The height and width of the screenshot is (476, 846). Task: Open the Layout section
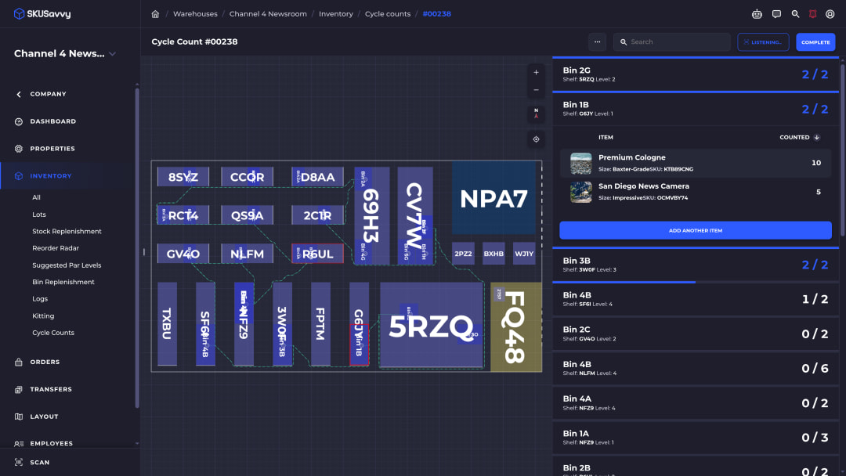[x=44, y=416]
